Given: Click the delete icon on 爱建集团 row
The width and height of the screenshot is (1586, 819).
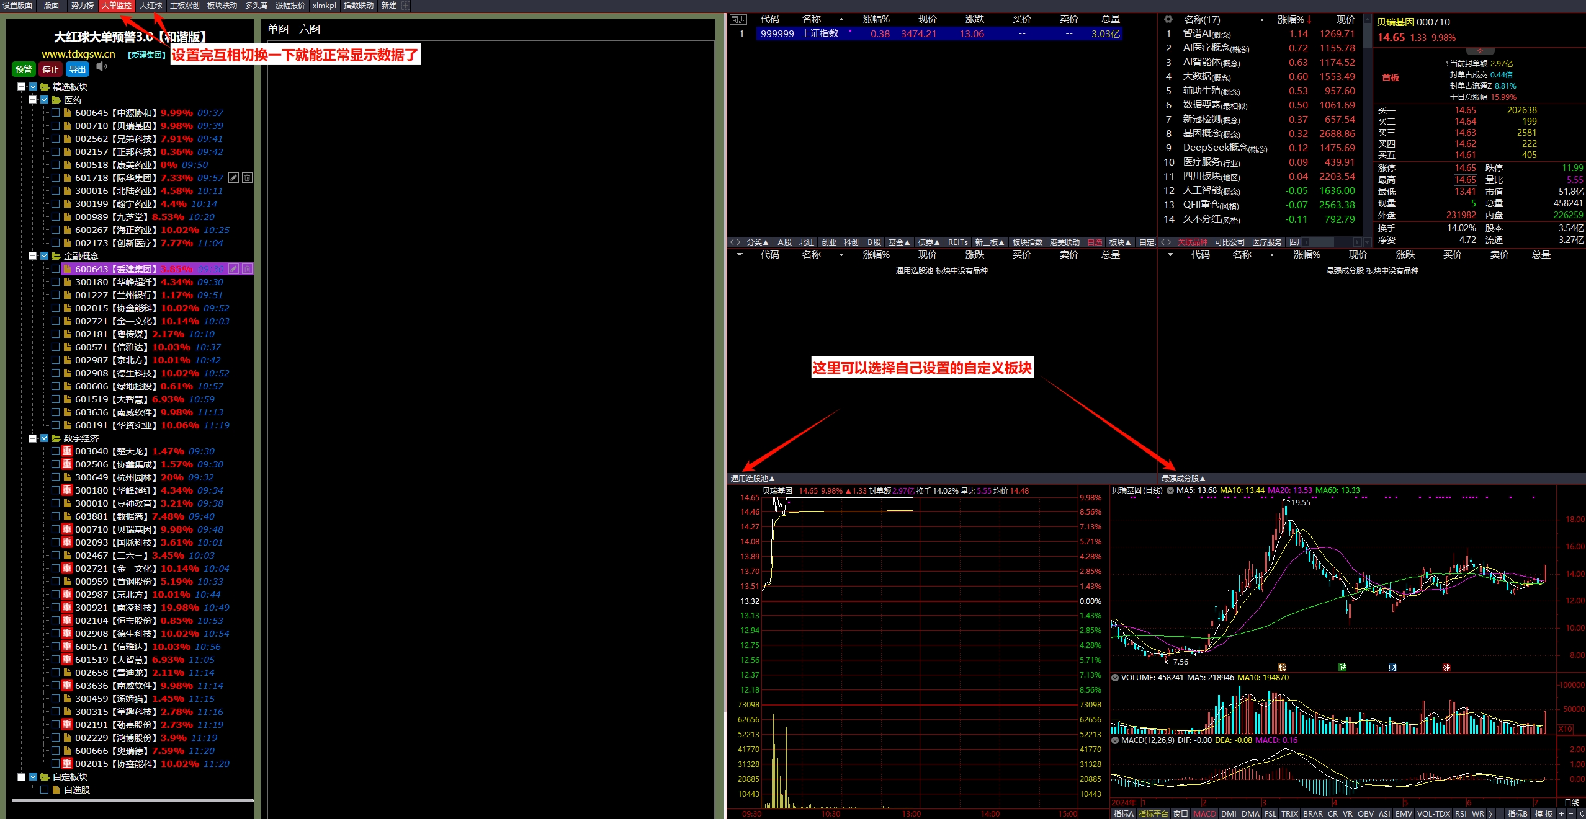Looking at the screenshot, I should [x=247, y=269].
